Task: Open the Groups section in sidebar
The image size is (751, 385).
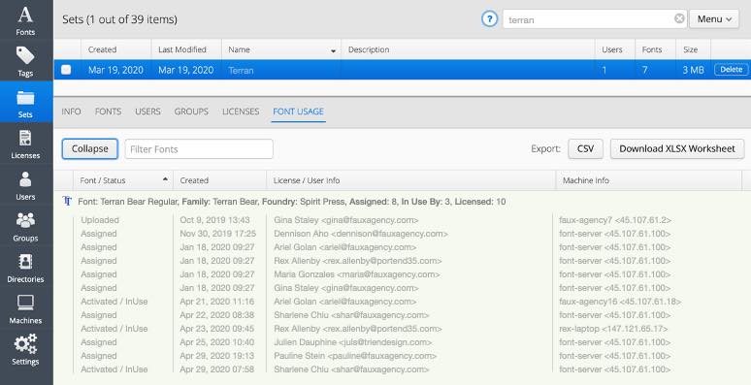Action: coord(26,226)
